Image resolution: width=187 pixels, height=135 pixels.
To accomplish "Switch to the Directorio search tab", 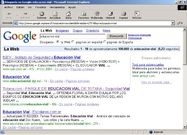I will pos(92,31).
